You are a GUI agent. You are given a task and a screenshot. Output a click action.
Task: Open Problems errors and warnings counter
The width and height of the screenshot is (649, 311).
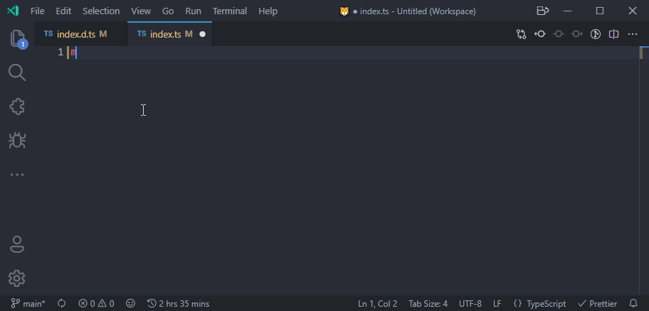pos(97,304)
